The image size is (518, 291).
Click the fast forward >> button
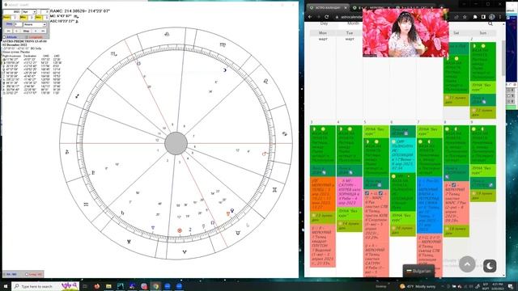point(43,31)
